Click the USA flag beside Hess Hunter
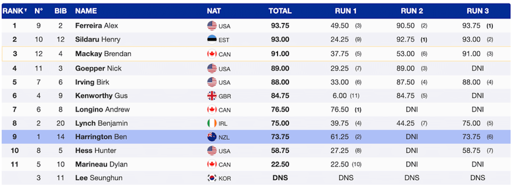This screenshot has width=514, height=187. pos(212,150)
